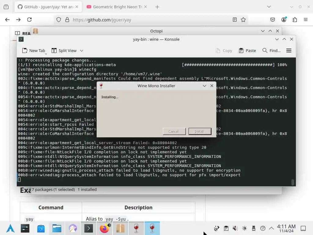This screenshot has height=235, width=313.
Task: Switch to Octopi in the taskbar
Action: (120, 228)
